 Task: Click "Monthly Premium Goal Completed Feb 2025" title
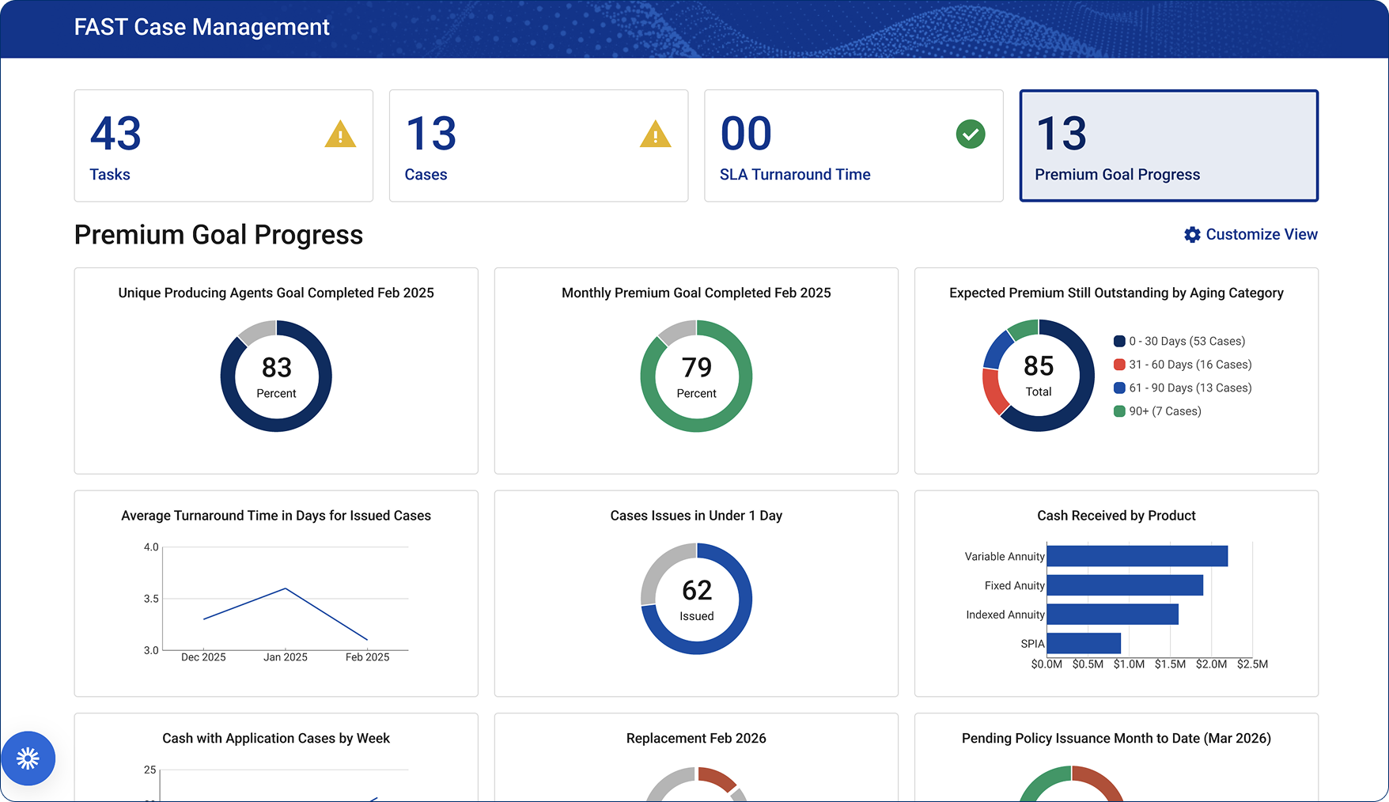coord(696,293)
